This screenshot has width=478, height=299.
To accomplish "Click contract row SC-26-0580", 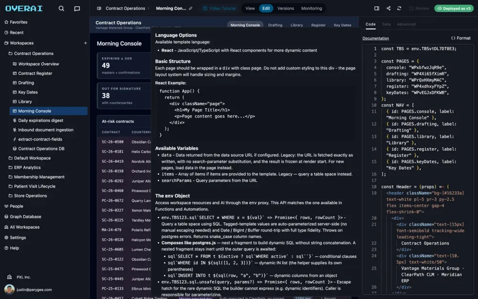I will click(124, 142).
